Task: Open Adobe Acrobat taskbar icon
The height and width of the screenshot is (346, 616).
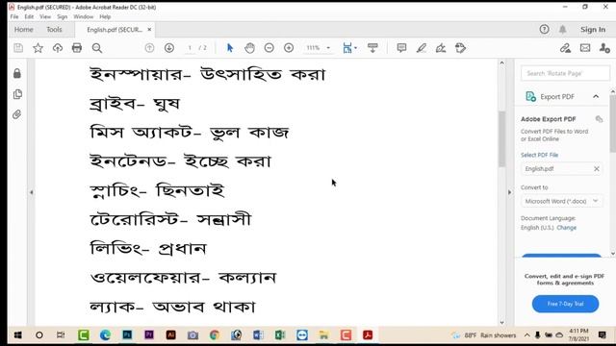Action: tap(368, 335)
